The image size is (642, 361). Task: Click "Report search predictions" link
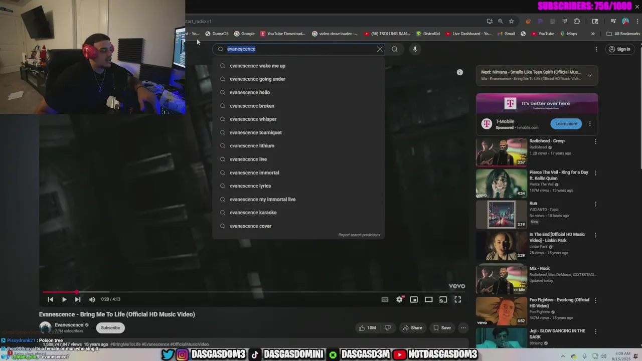coord(359,235)
